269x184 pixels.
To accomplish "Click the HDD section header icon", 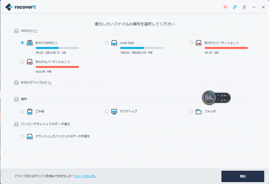I will click(x=16, y=31).
